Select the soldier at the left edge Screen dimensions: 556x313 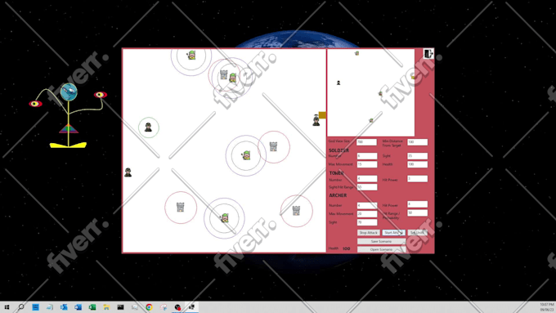128,172
